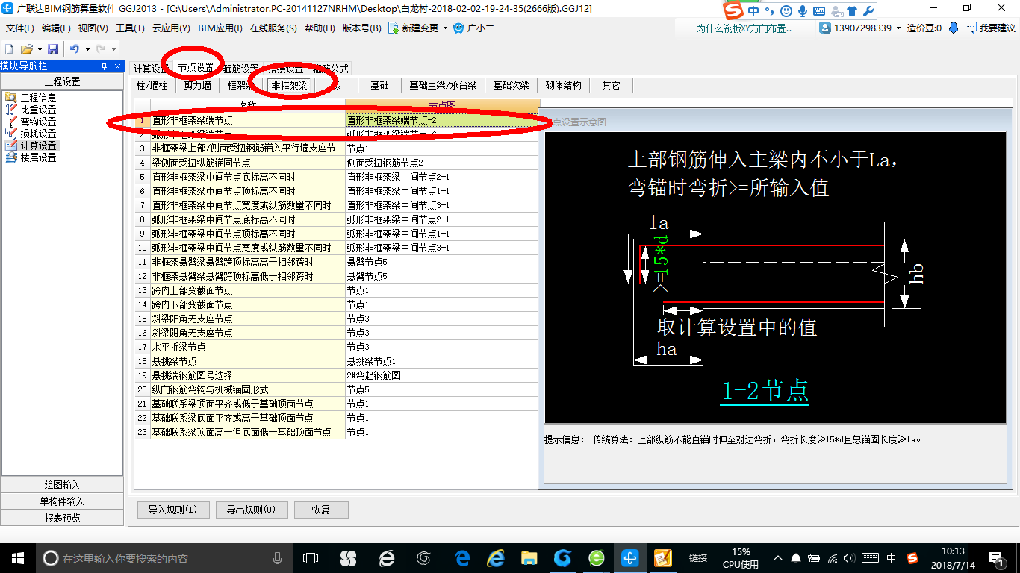Open the 云应用(Y) menu
Screen dimensions: 1020x573
[x=171, y=28]
